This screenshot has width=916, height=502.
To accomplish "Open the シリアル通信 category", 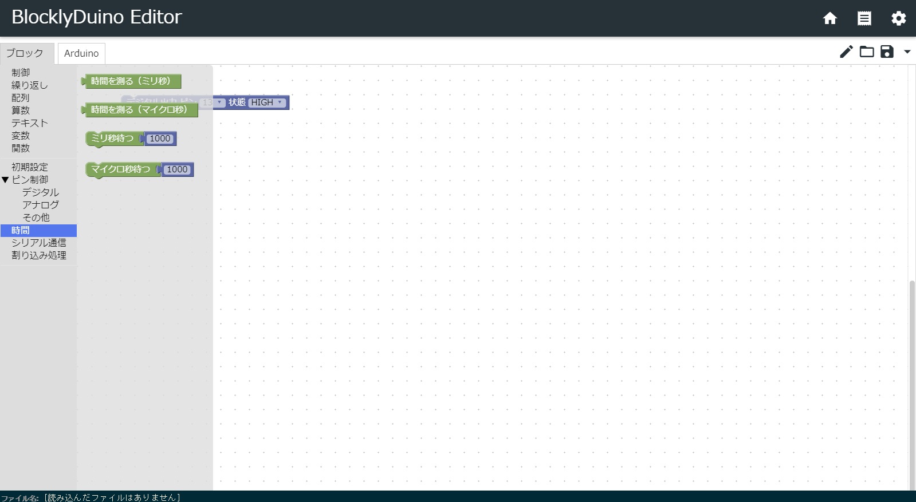I will click(39, 243).
